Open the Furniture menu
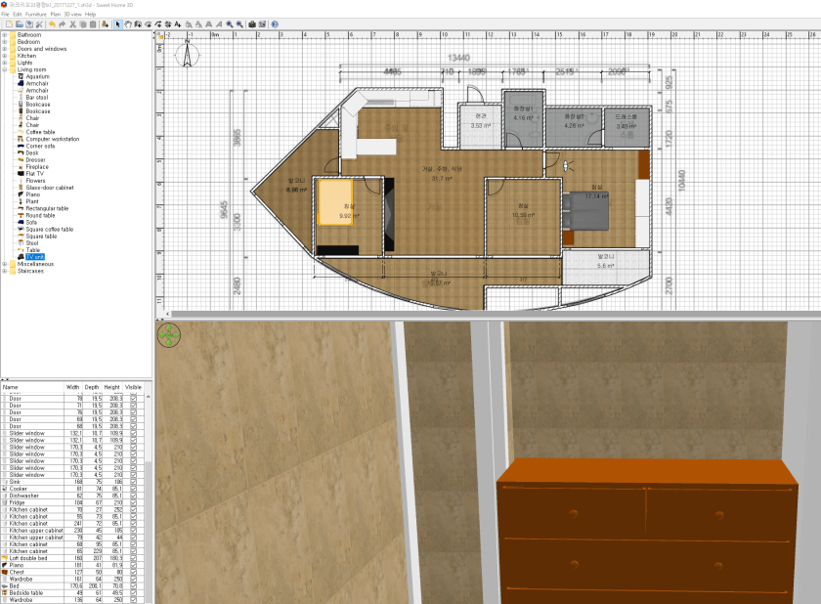The width and height of the screenshot is (821, 604). pyautogui.click(x=34, y=15)
